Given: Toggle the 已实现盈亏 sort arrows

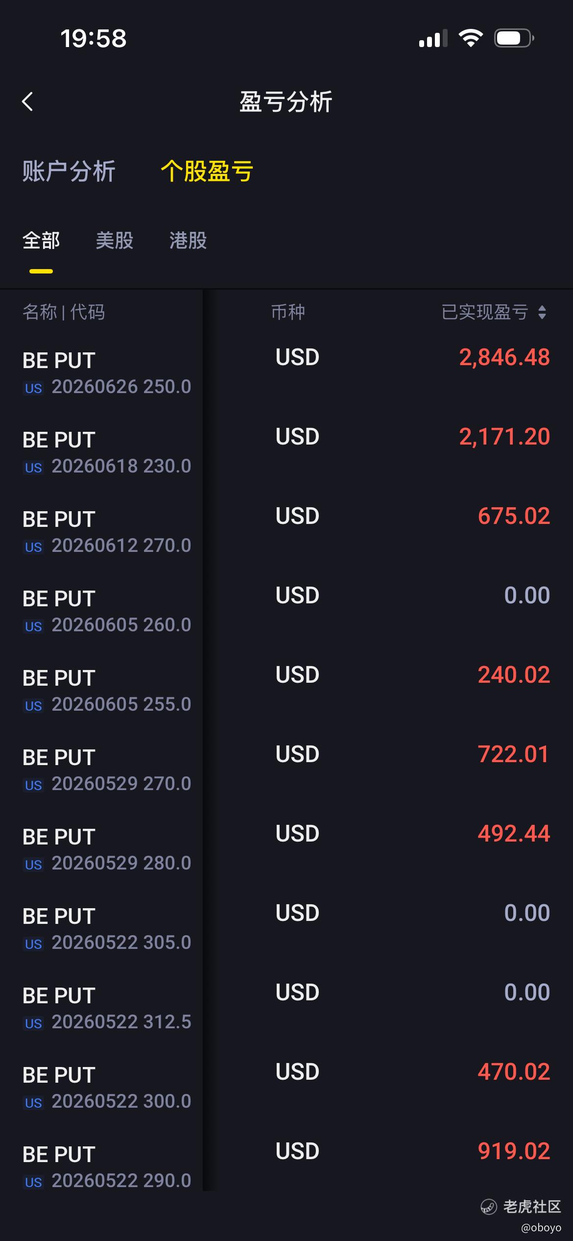Looking at the screenshot, I should (542, 312).
